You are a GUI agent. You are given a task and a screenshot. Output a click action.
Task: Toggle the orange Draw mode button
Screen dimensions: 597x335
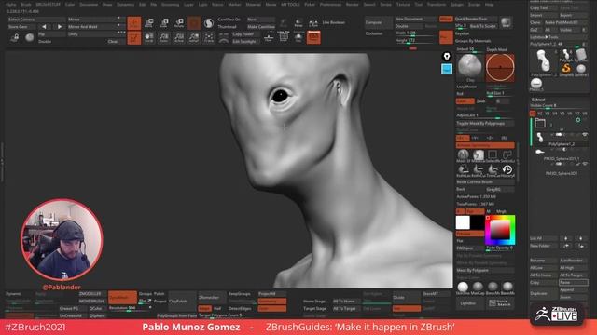click(134, 37)
